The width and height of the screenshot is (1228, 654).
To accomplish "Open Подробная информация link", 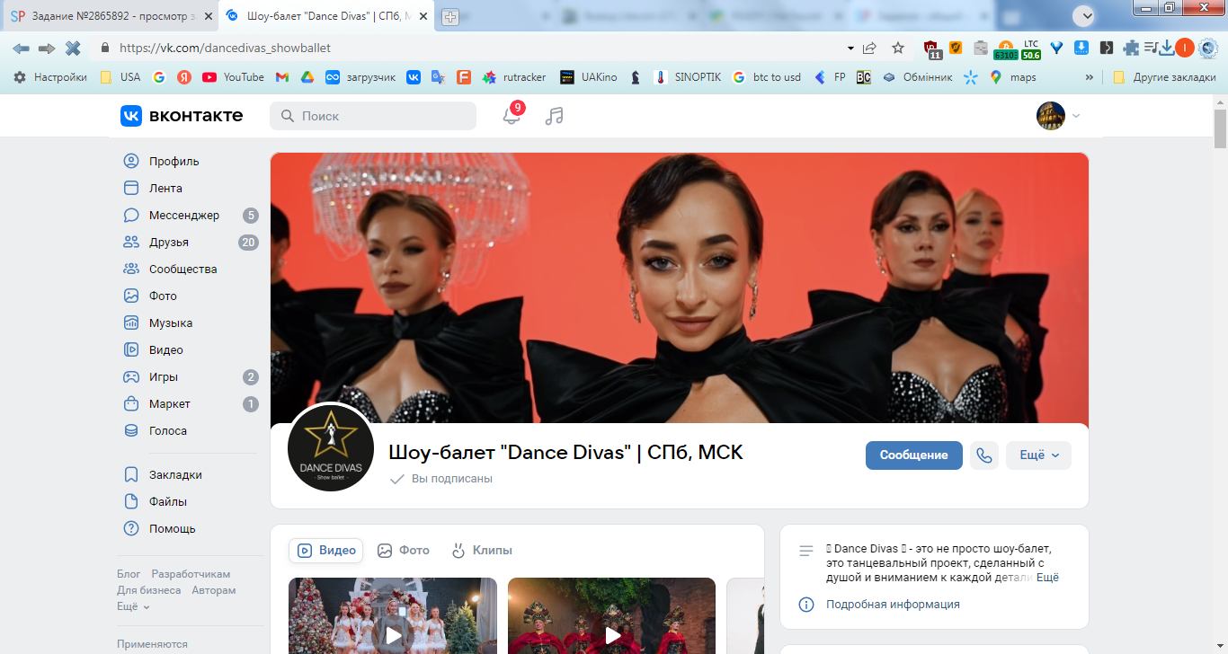I will tap(893, 605).
